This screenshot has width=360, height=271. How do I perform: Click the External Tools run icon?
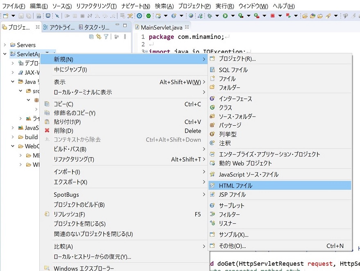click(257, 16)
